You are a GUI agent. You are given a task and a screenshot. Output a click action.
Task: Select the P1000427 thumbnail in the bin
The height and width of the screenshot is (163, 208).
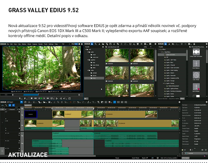click(x=142, y=55)
